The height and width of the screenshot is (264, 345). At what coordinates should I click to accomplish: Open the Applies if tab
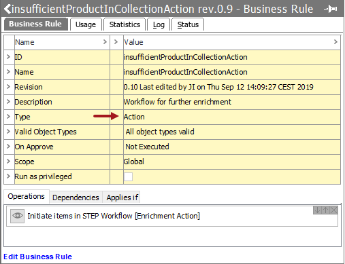coord(122,197)
